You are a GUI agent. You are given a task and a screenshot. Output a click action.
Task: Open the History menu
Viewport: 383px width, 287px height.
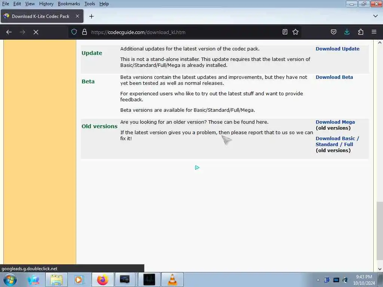(x=46, y=4)
